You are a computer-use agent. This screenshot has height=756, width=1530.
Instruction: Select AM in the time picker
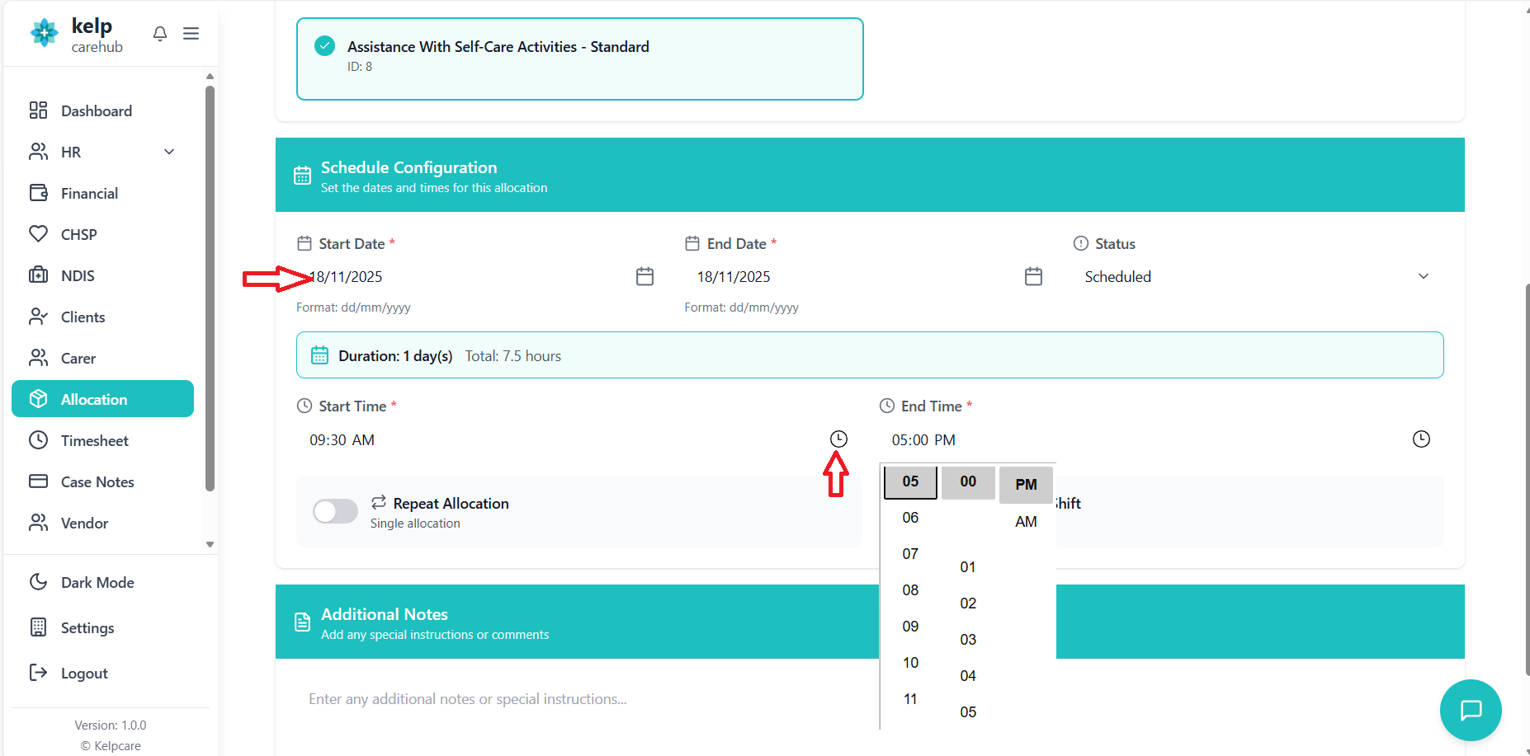1026,522
